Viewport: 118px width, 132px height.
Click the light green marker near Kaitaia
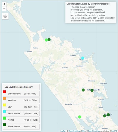pos(46,40)
